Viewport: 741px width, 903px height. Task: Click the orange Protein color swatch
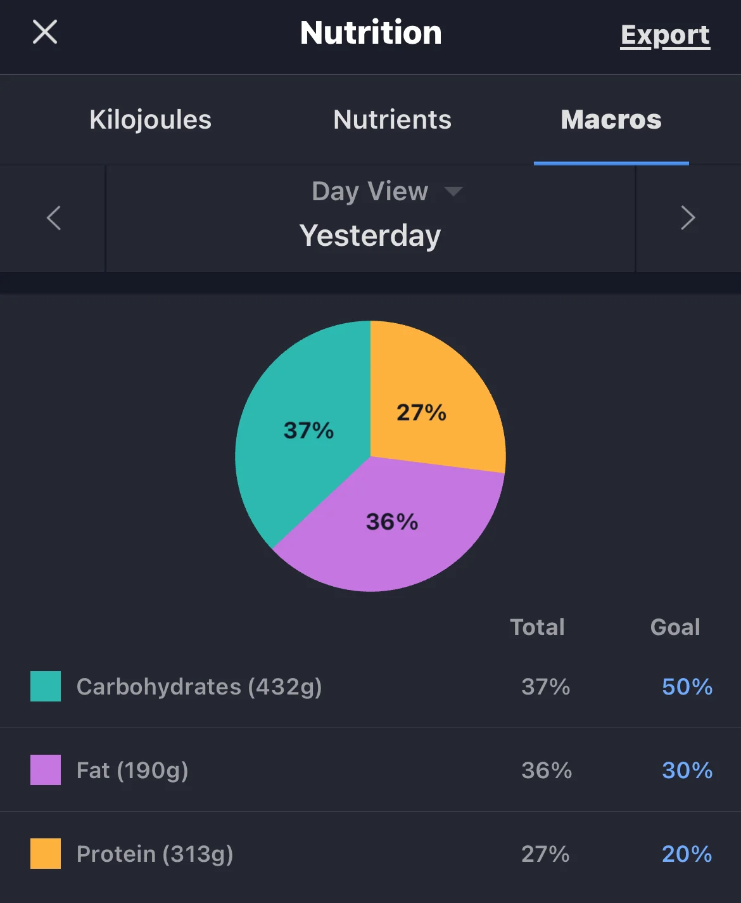46,854
